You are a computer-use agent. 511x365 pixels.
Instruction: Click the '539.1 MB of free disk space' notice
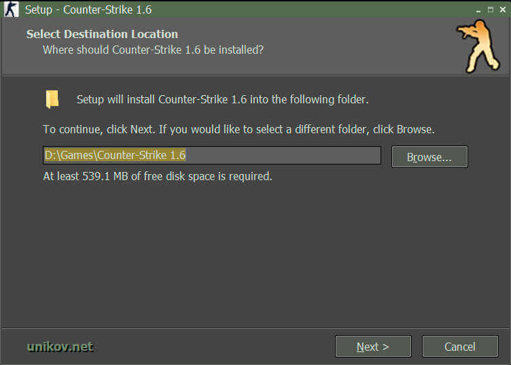pos(158,176)
